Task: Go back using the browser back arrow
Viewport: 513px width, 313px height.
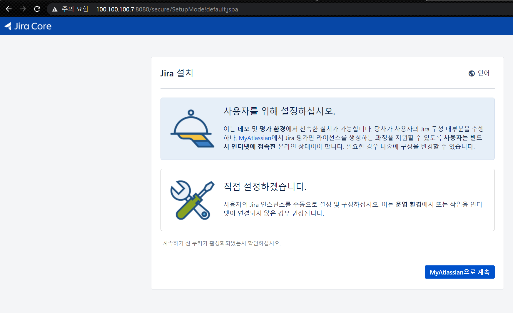Action: click(9, 9)
